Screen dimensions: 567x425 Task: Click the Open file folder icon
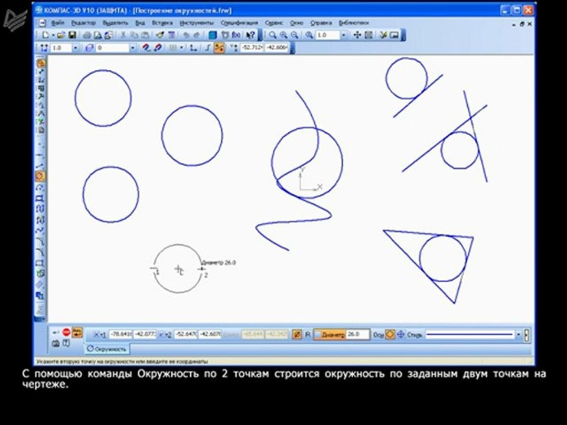point(61,35)
